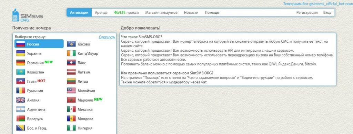353x134 pixels.
Task: Click the Добро пожаловать! heading
Action: pyautogui.click(x=141, y=28)
